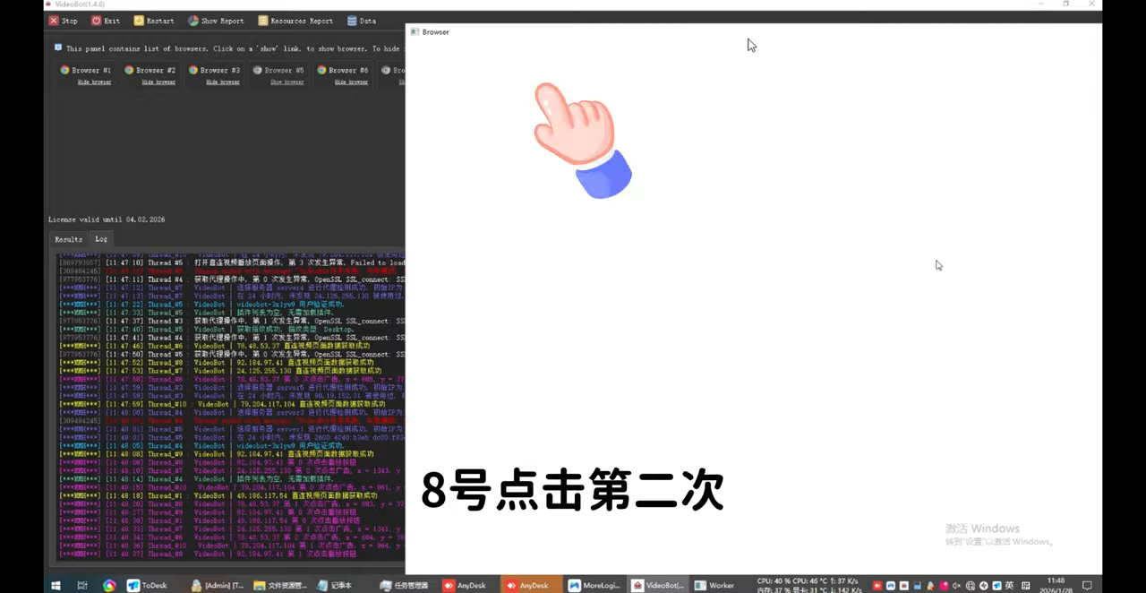Click the Browser #3 Chrome icon
Screen dimensions: 1146x593
point(193,70)
